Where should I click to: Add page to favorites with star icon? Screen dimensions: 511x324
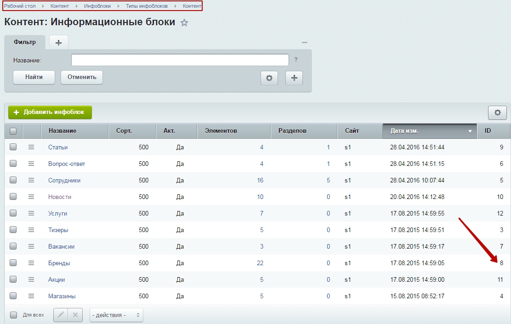(x=184, y=23)
